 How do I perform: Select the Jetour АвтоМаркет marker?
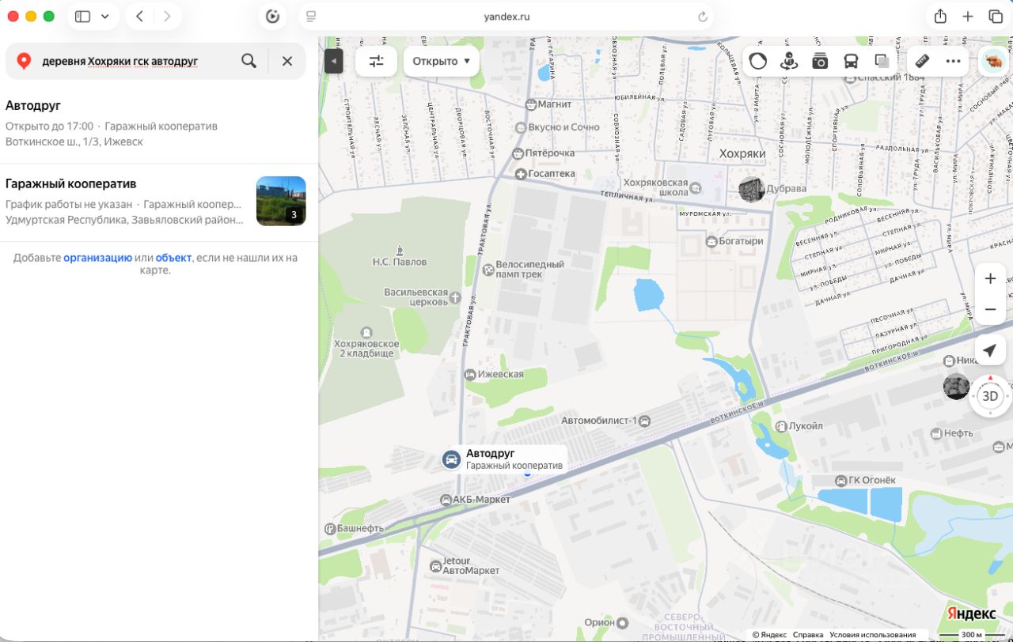point(434,566)
